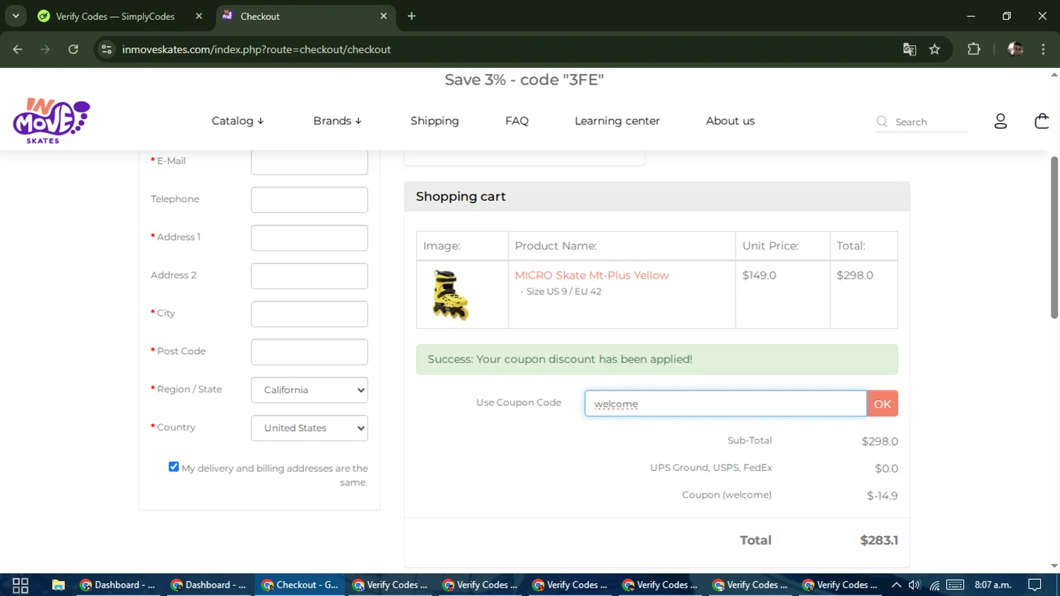Click the Coupon (welcome) label

pos(726,495)
